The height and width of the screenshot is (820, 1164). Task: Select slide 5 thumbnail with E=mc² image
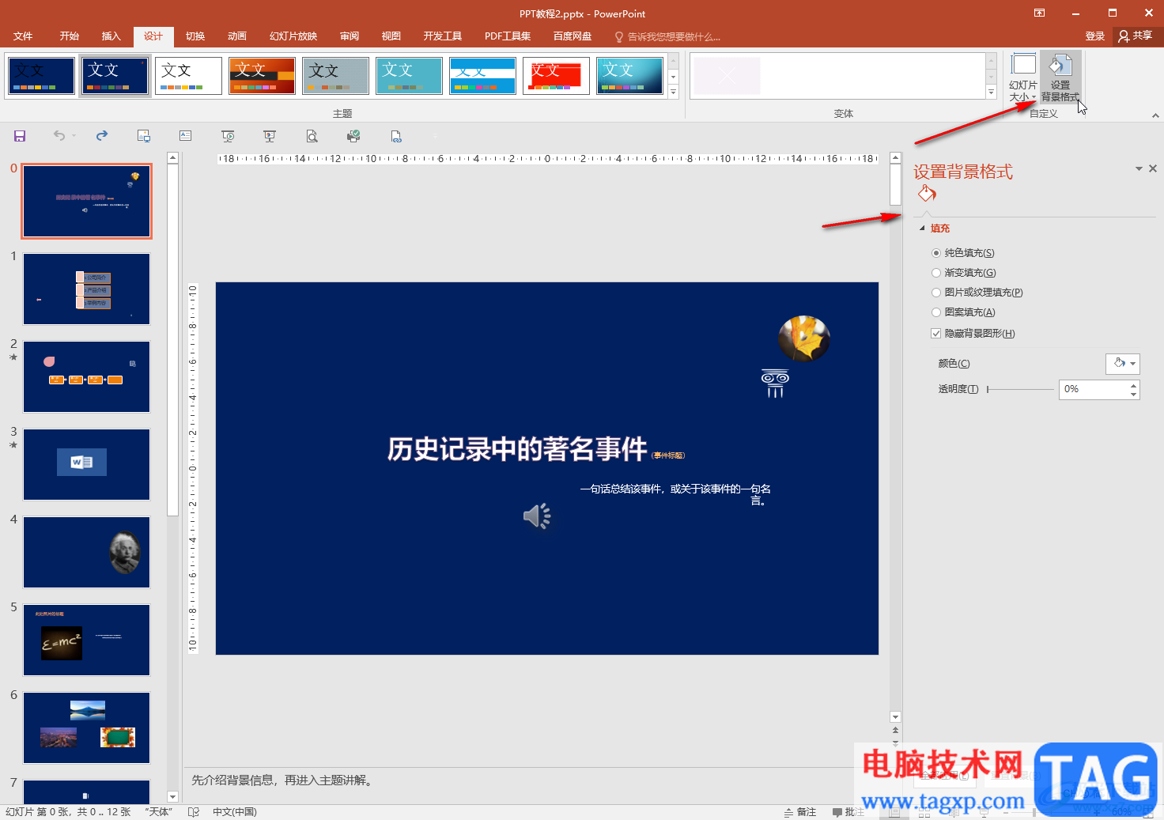(x=86, y=641)
